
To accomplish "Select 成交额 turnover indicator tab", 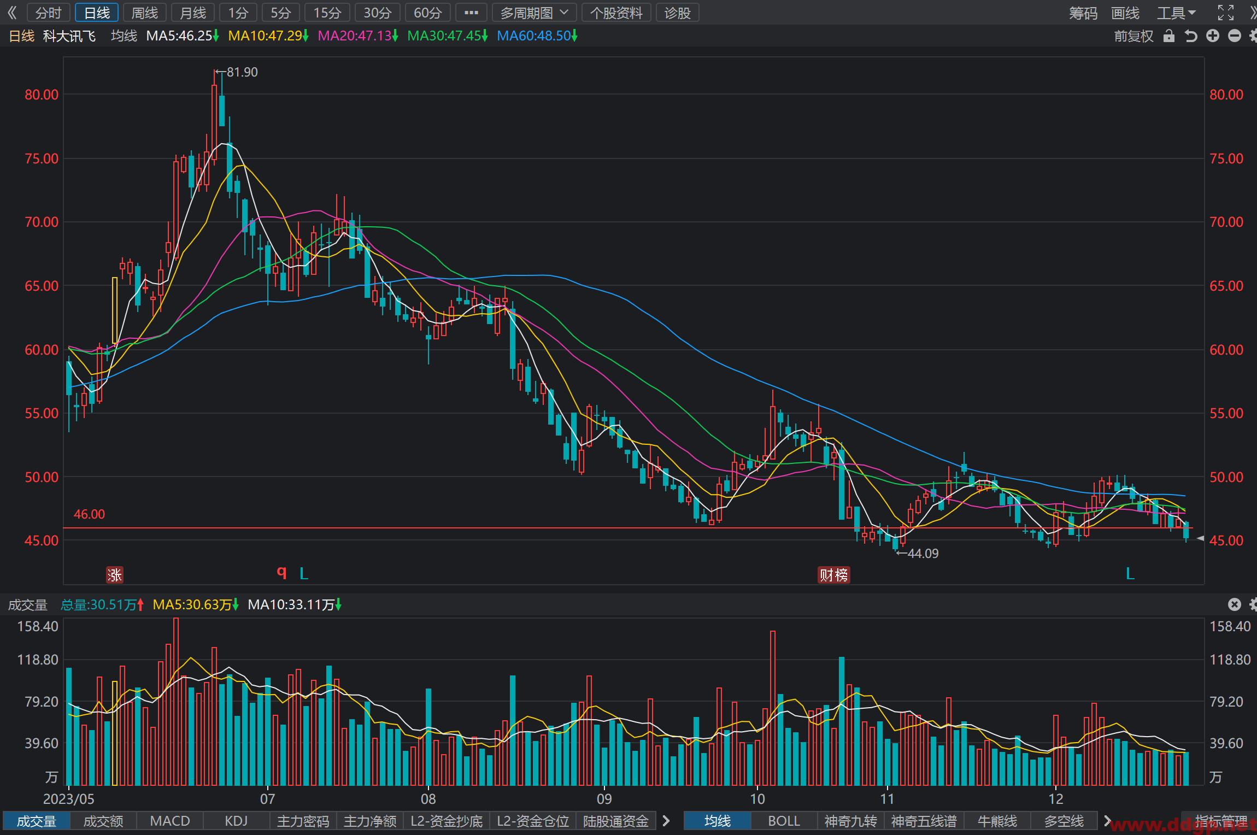I will tap(103, 821).
